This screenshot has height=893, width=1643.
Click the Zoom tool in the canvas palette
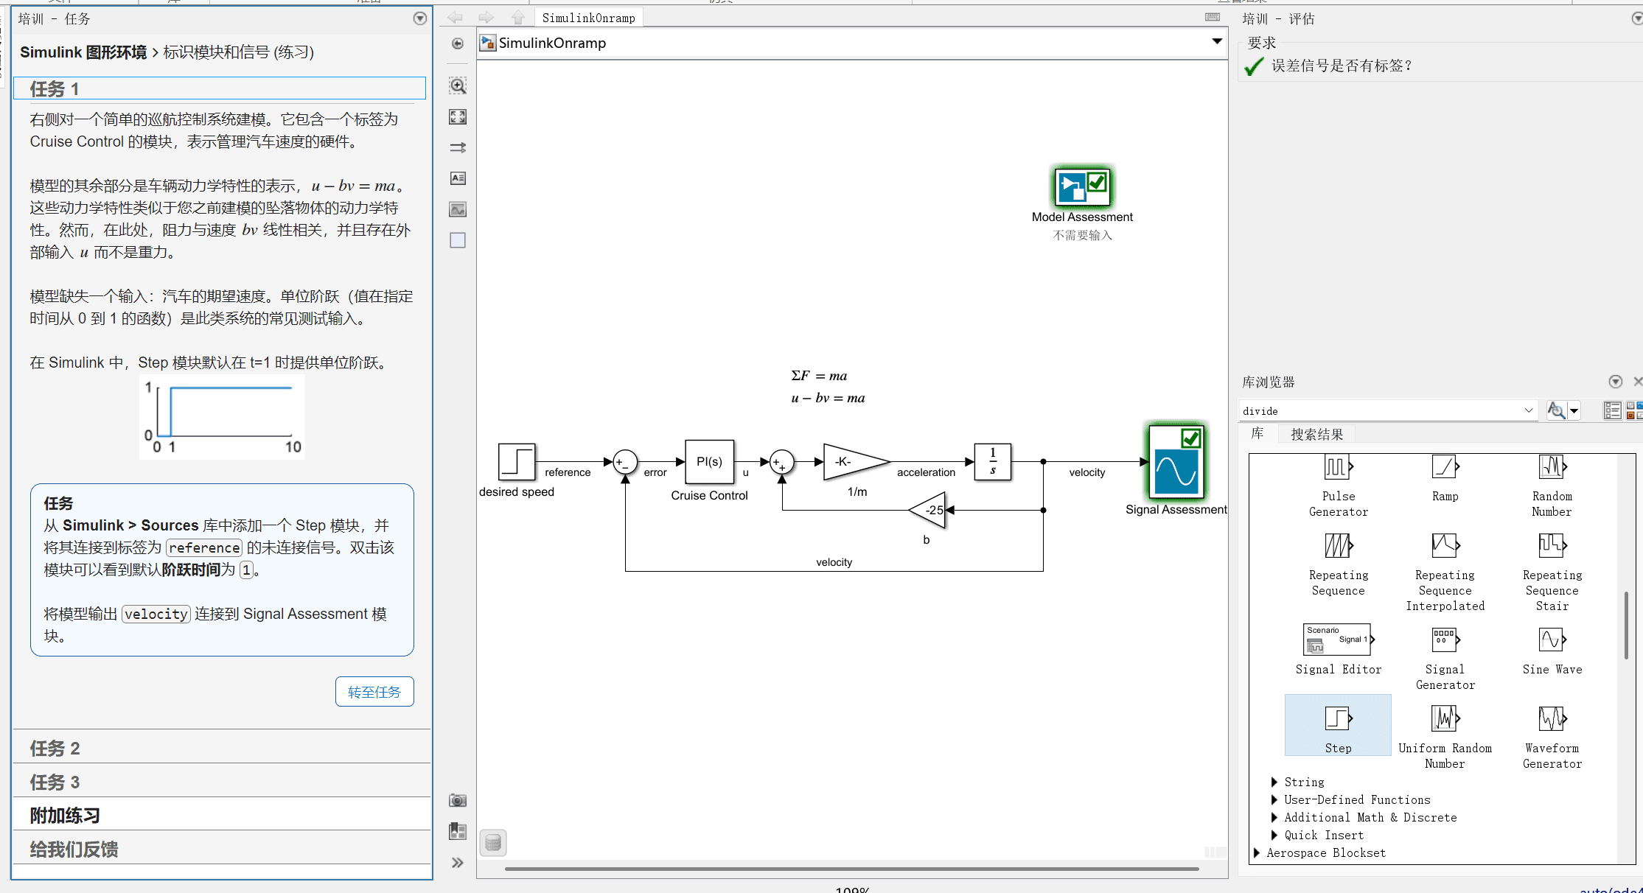pos(458,85)
